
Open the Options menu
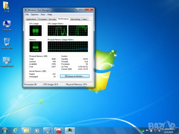35,15
